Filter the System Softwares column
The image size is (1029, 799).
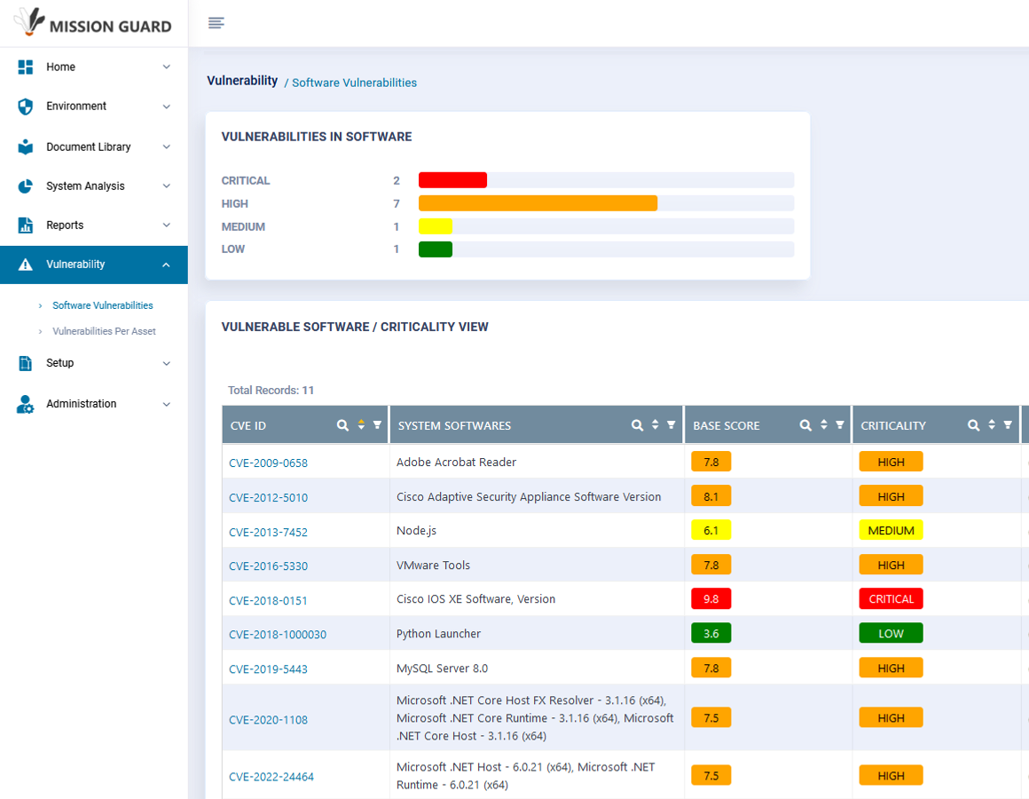pos(672,424)
